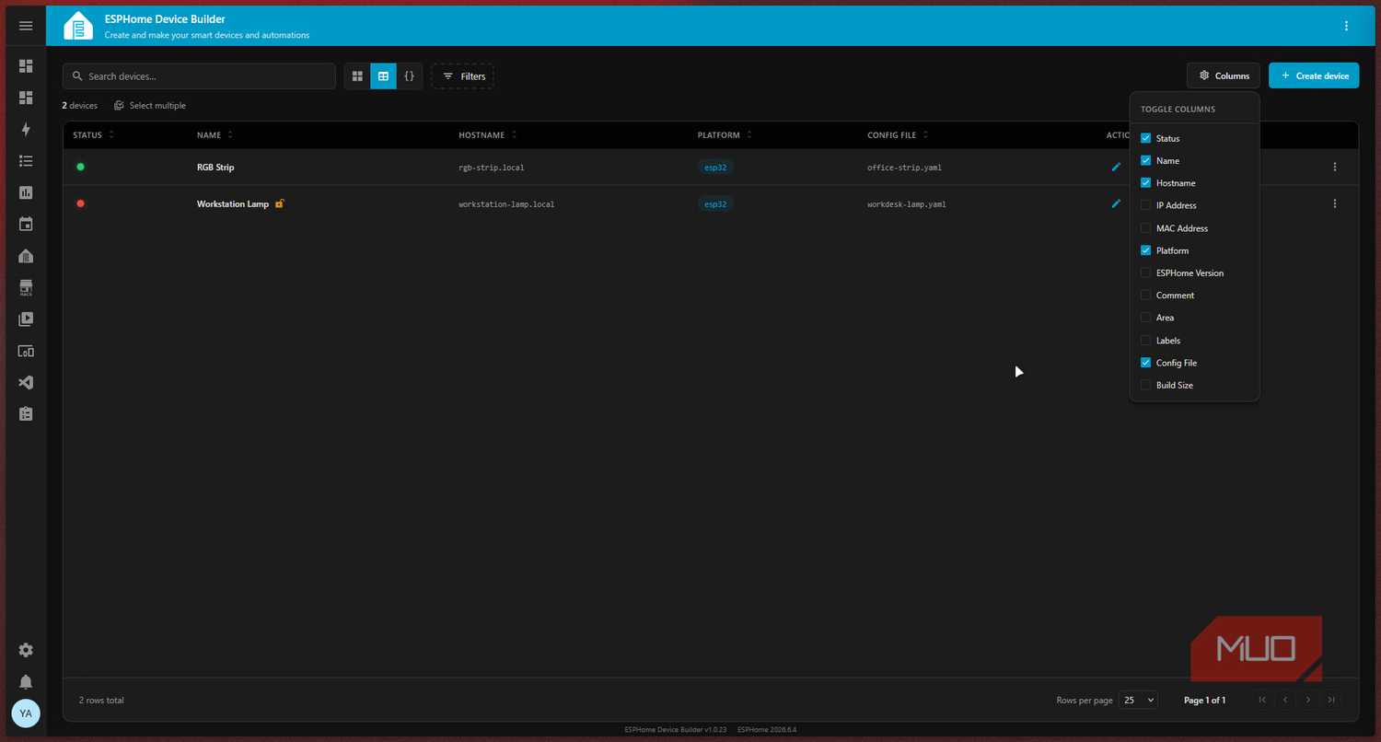Open the Rows per page dropdown
This screenshot has height=742, width=1381.
tap(1138, 701)
